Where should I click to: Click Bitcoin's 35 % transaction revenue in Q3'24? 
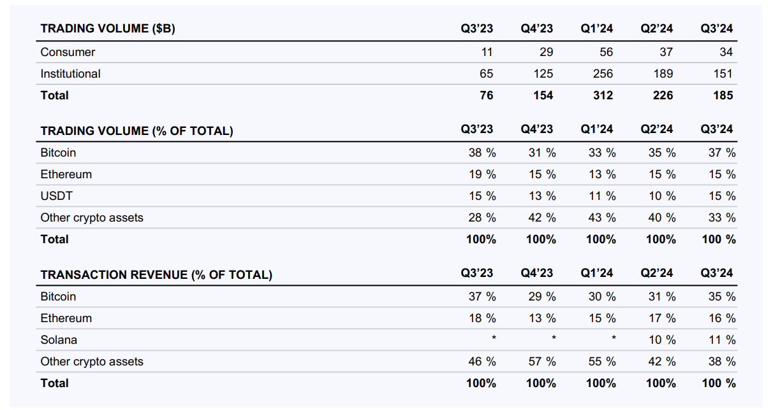click(721, 297)
